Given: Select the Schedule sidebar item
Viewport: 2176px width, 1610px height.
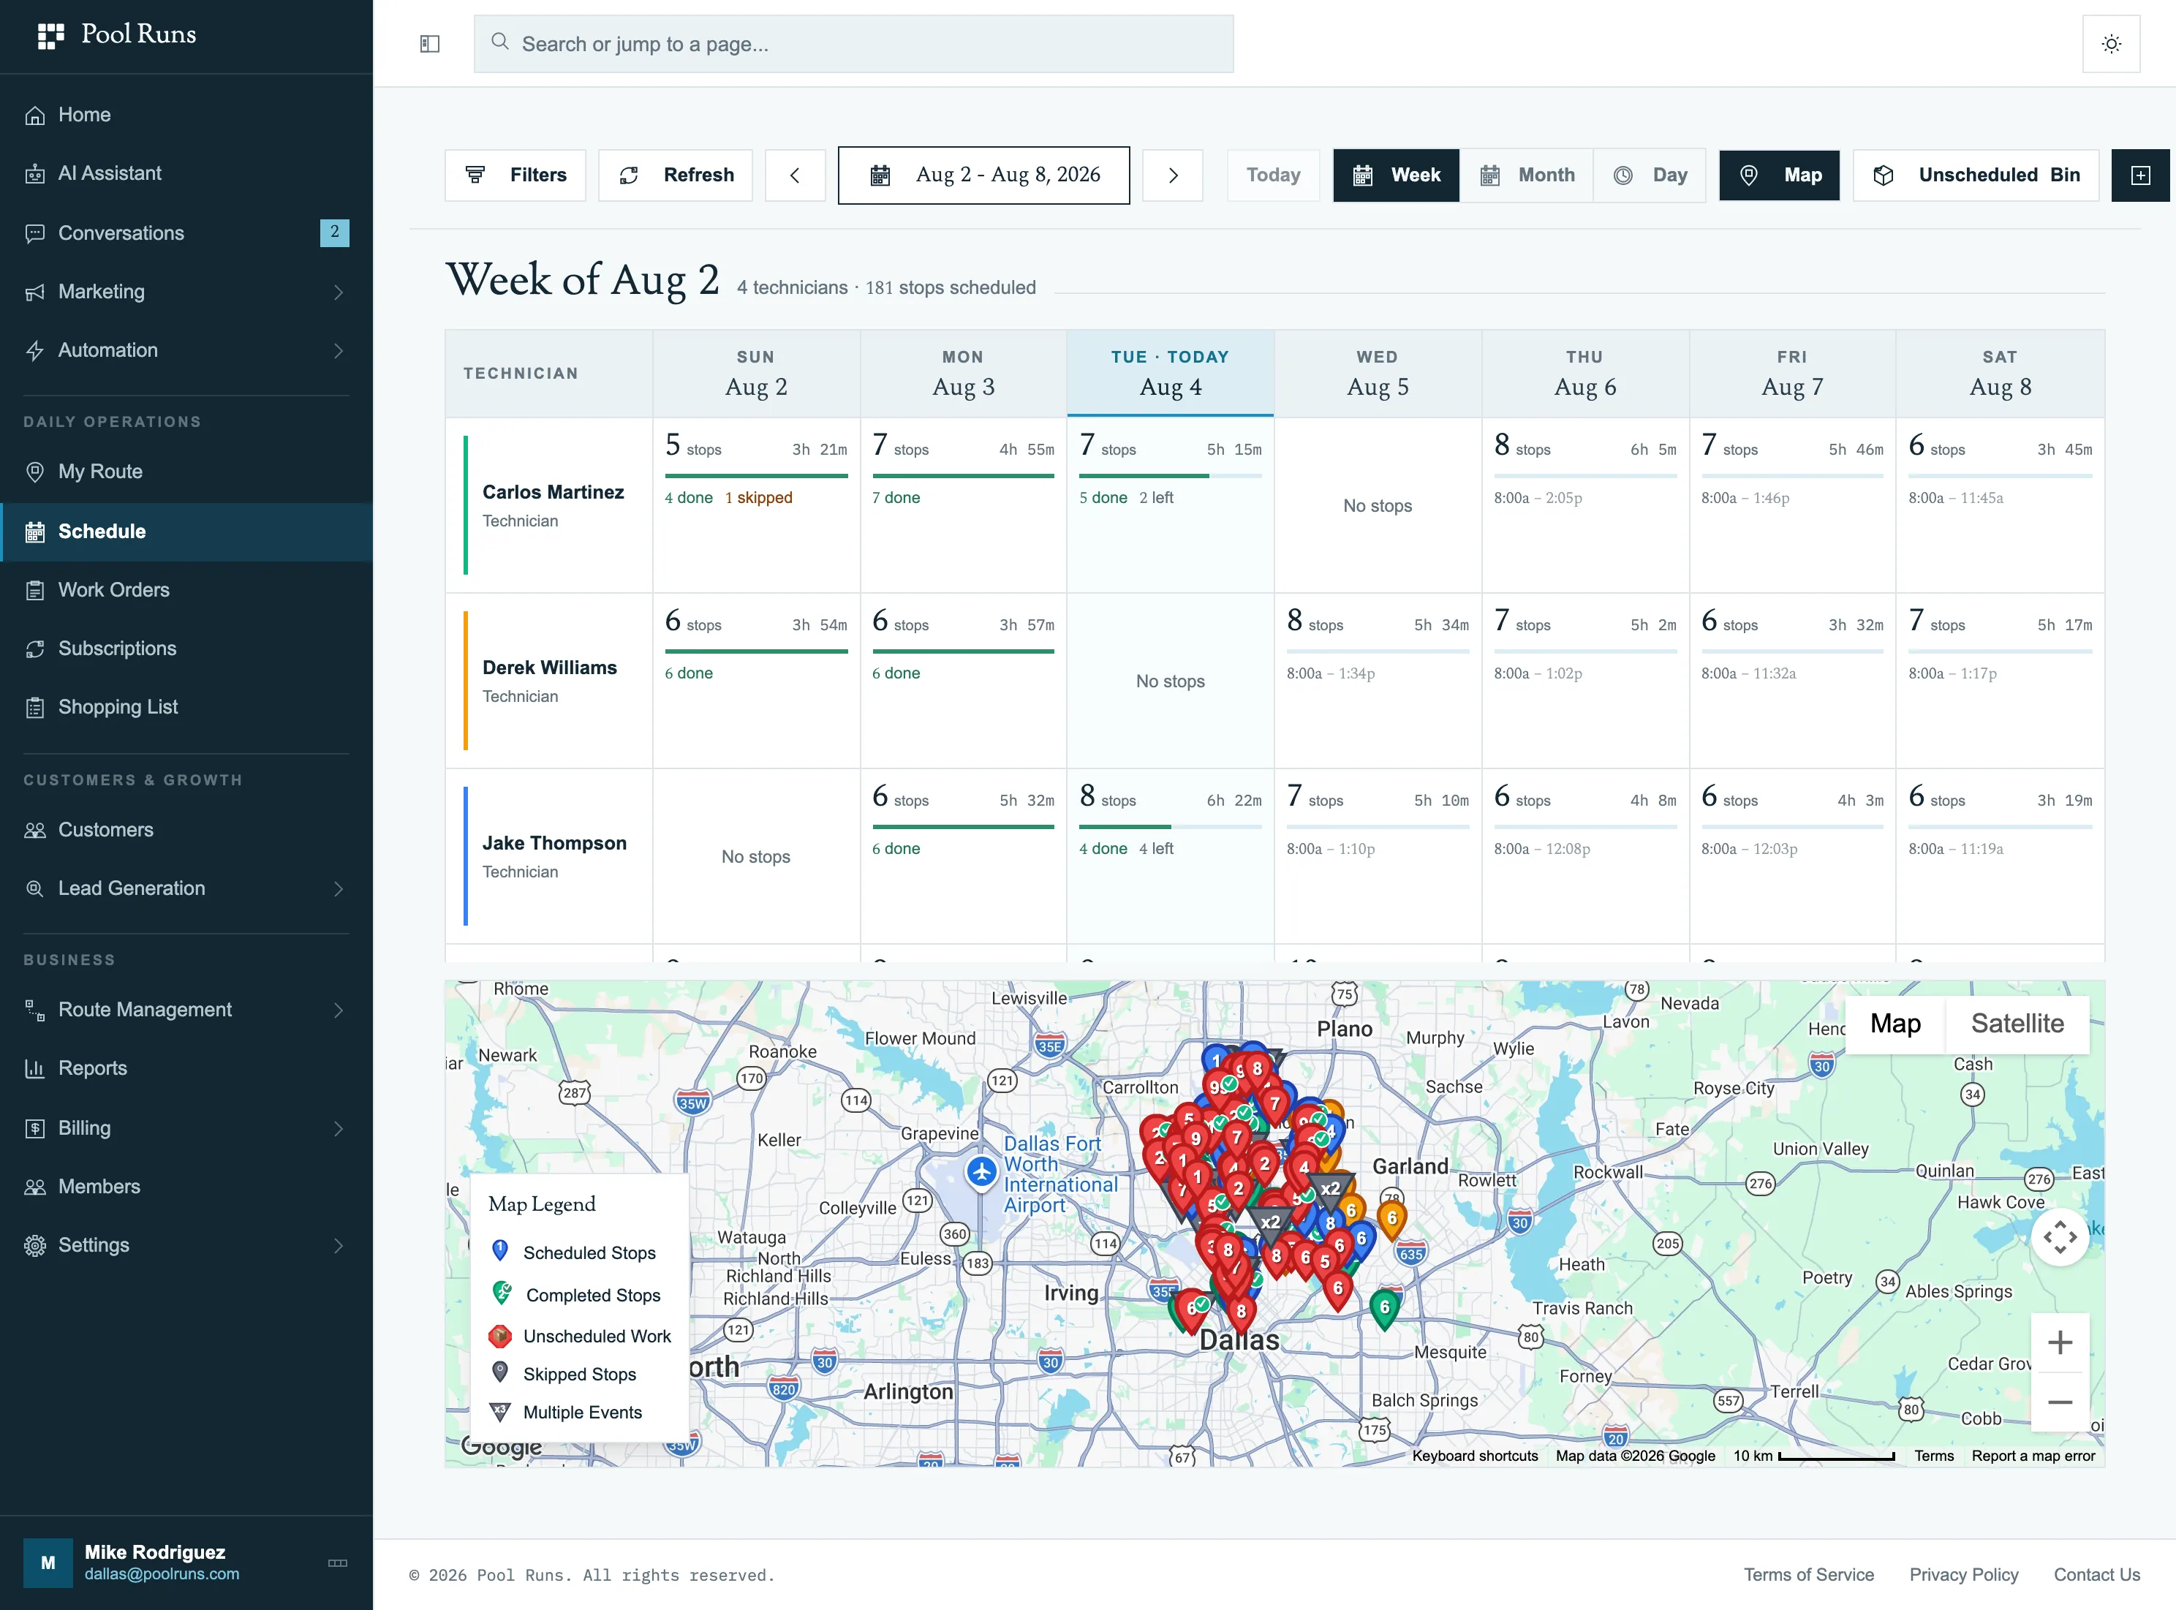Looking at the screenshot, I should tap(186, 531).
